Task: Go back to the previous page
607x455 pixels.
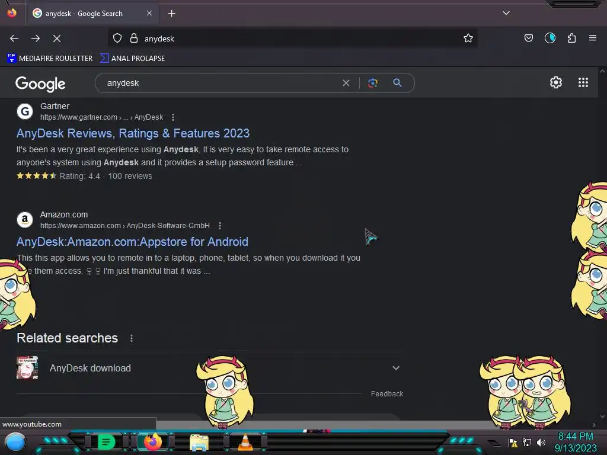Action: click(14, 39)
